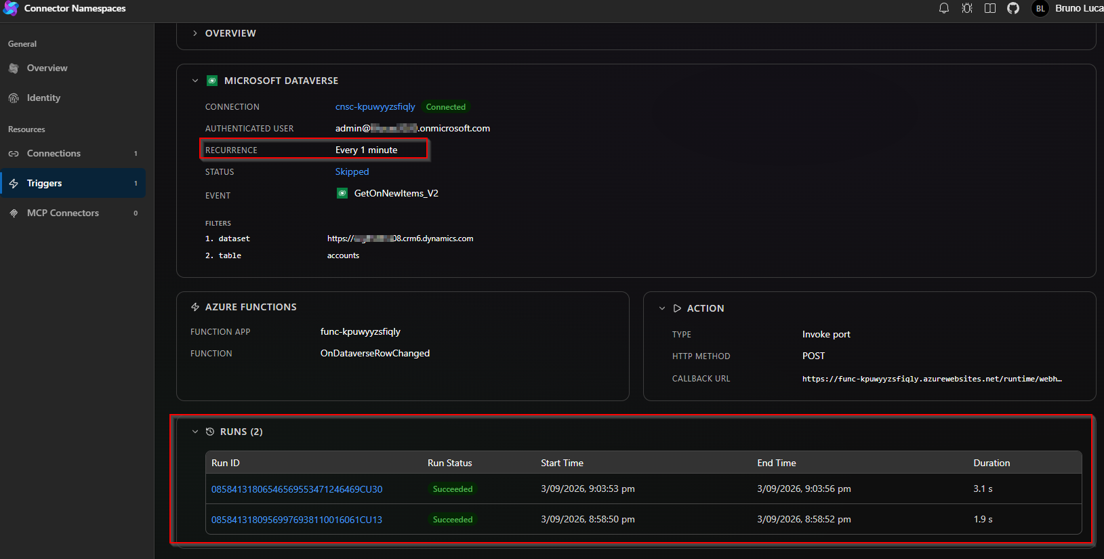Click the crm6.dynamics.com dataset URL

pyautogui.click(x=400, y=239)
